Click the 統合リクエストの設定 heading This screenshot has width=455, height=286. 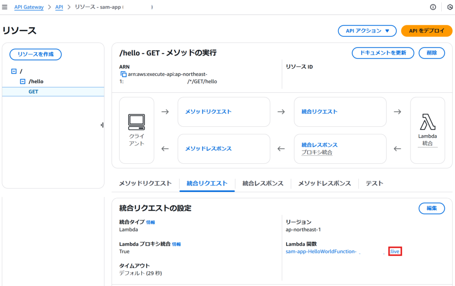coord(155,208)
